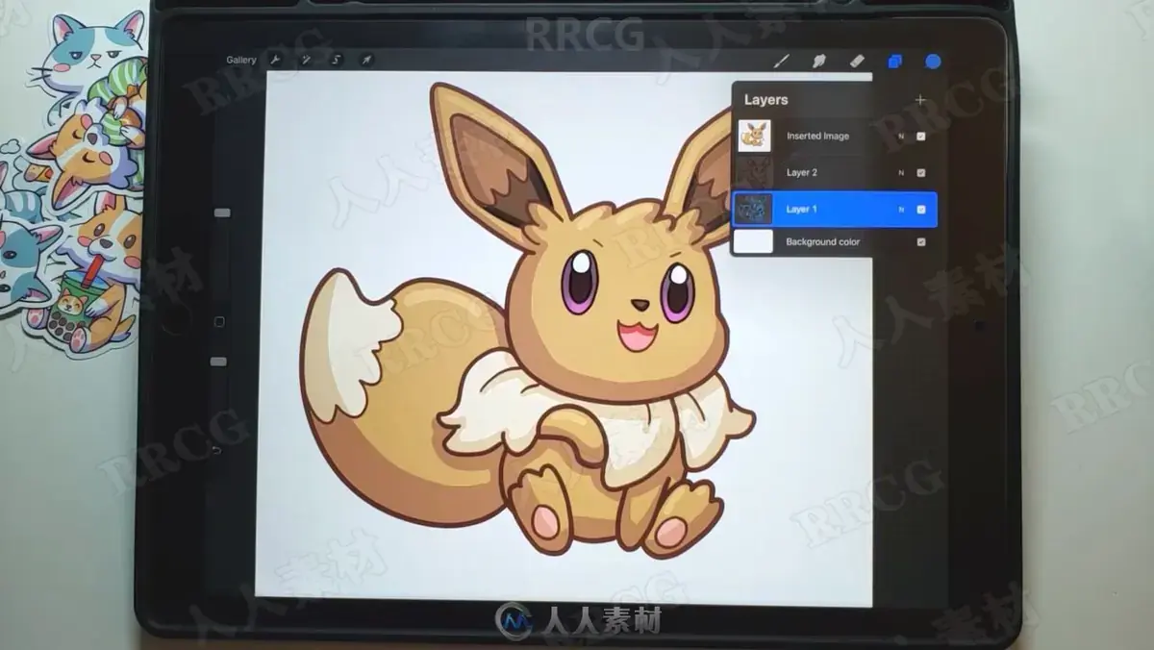This screenshot has width=1154, height=650.
Task: Open the Background color swatch
Action: point(755,241)
